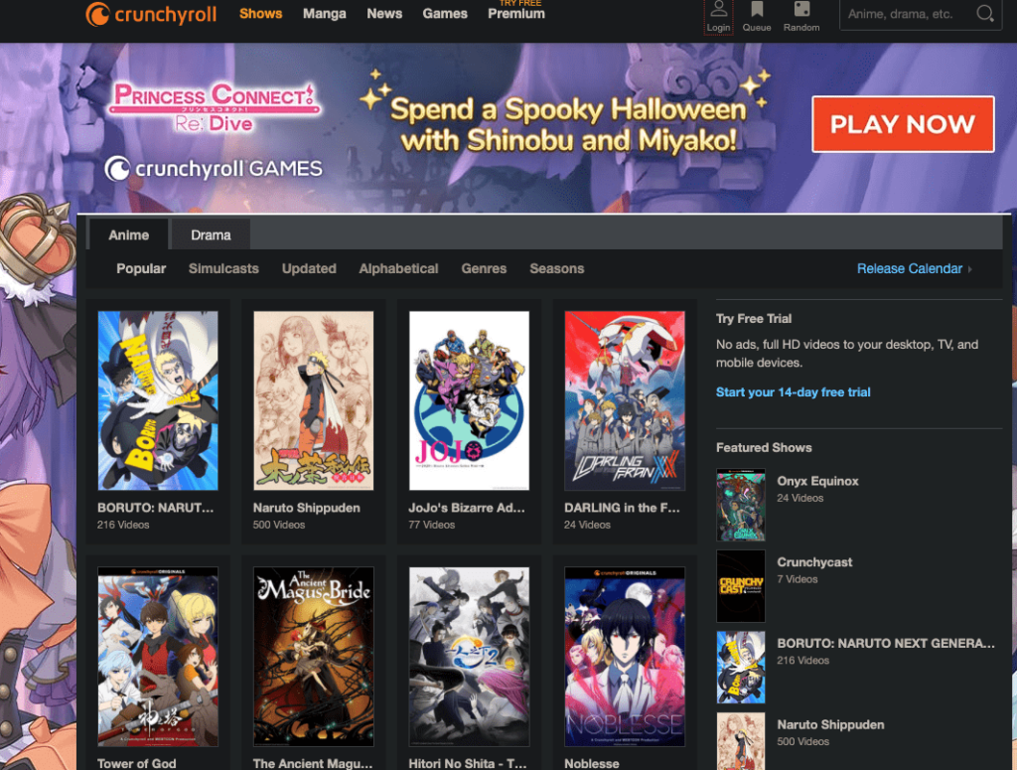Select the Princess Connect Re:Dive logo
The height and width of the screenshot is (770, 1017).
(213, 103)
